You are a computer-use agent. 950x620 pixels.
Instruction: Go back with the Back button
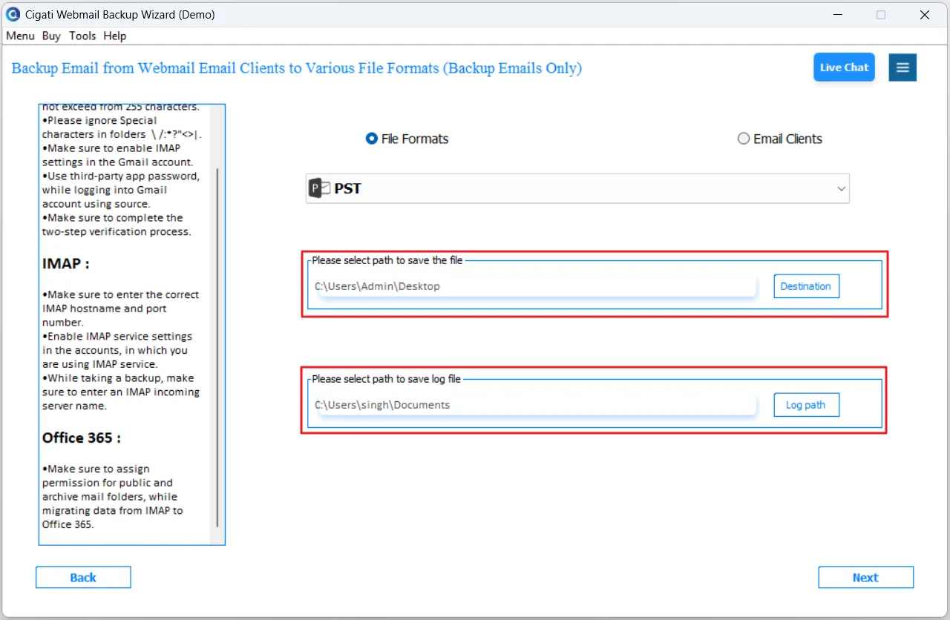(83, 578)
